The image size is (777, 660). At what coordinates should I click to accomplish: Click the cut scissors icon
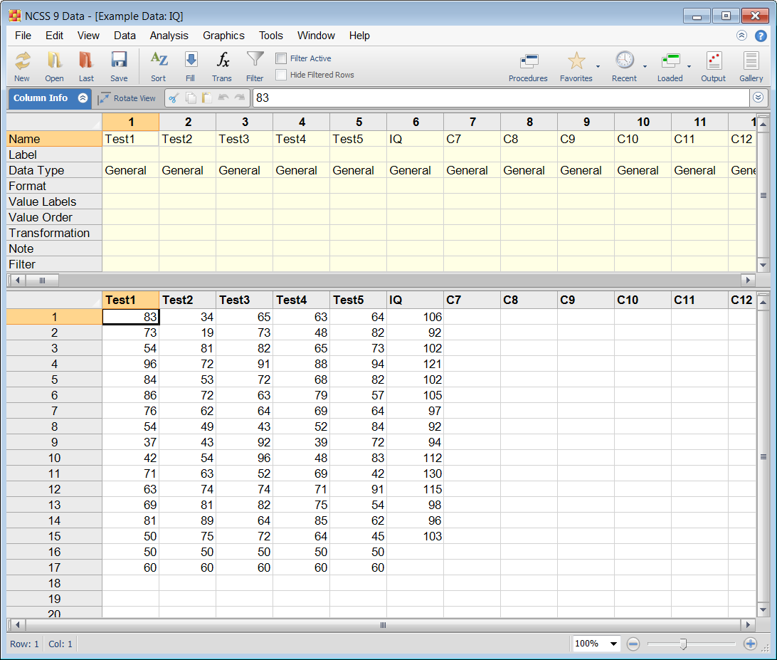[x=174, y=98]
